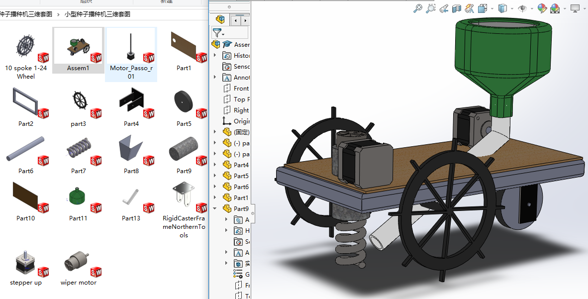Select the Part8 file in Explorer
This screenshot has height=299, width=588.
pos(131,154)
